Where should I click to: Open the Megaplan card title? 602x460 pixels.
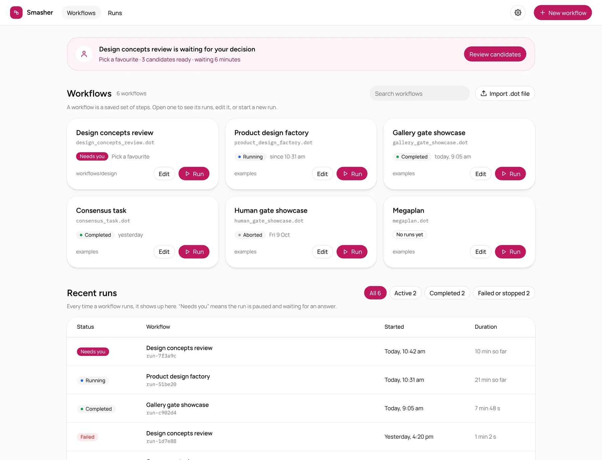click(408, 211)
